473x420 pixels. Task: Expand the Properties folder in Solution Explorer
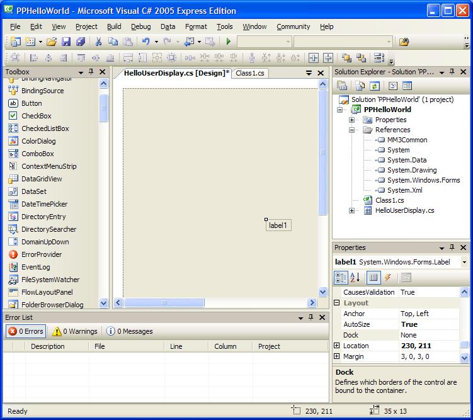pos(351,120)
